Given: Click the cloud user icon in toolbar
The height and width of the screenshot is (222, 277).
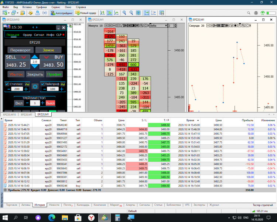Looking at the screenshot, I should pyautogui.click(x=38, y=13).
